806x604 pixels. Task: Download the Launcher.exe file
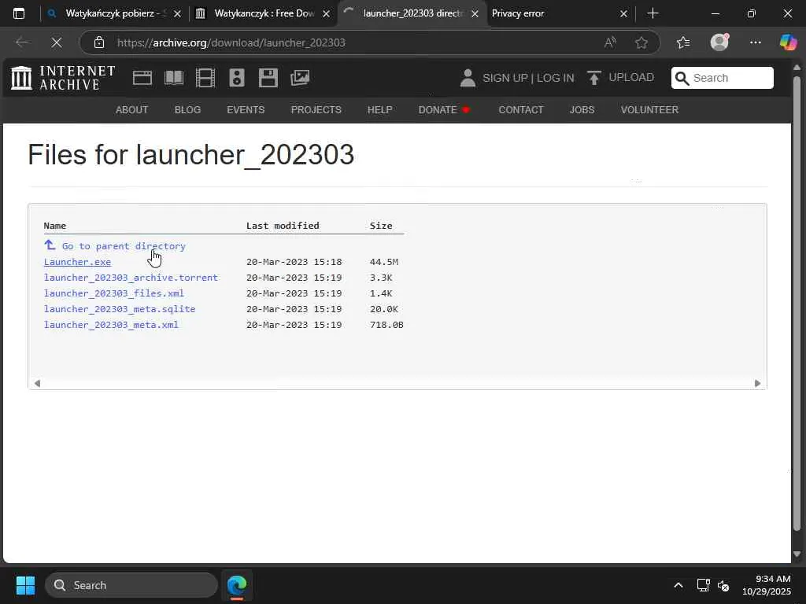pyautogui.click(x=77, y=262)
